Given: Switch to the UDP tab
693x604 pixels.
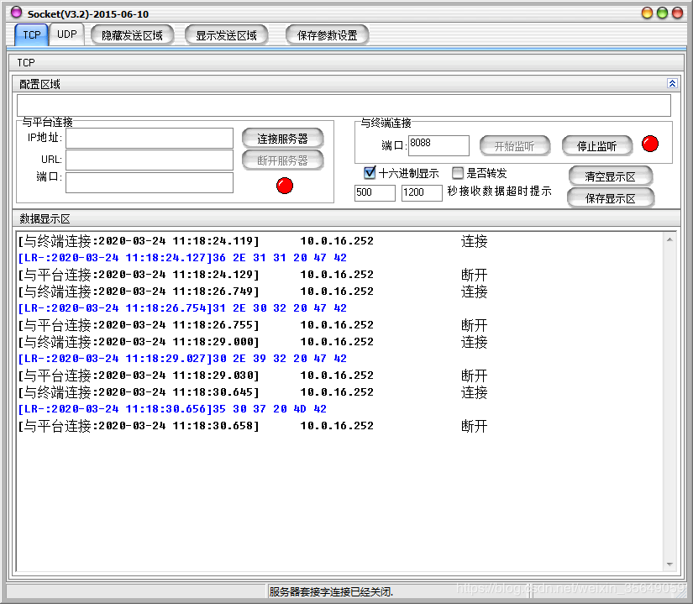Looking at the screenshot, I should (x=66, y=34).
